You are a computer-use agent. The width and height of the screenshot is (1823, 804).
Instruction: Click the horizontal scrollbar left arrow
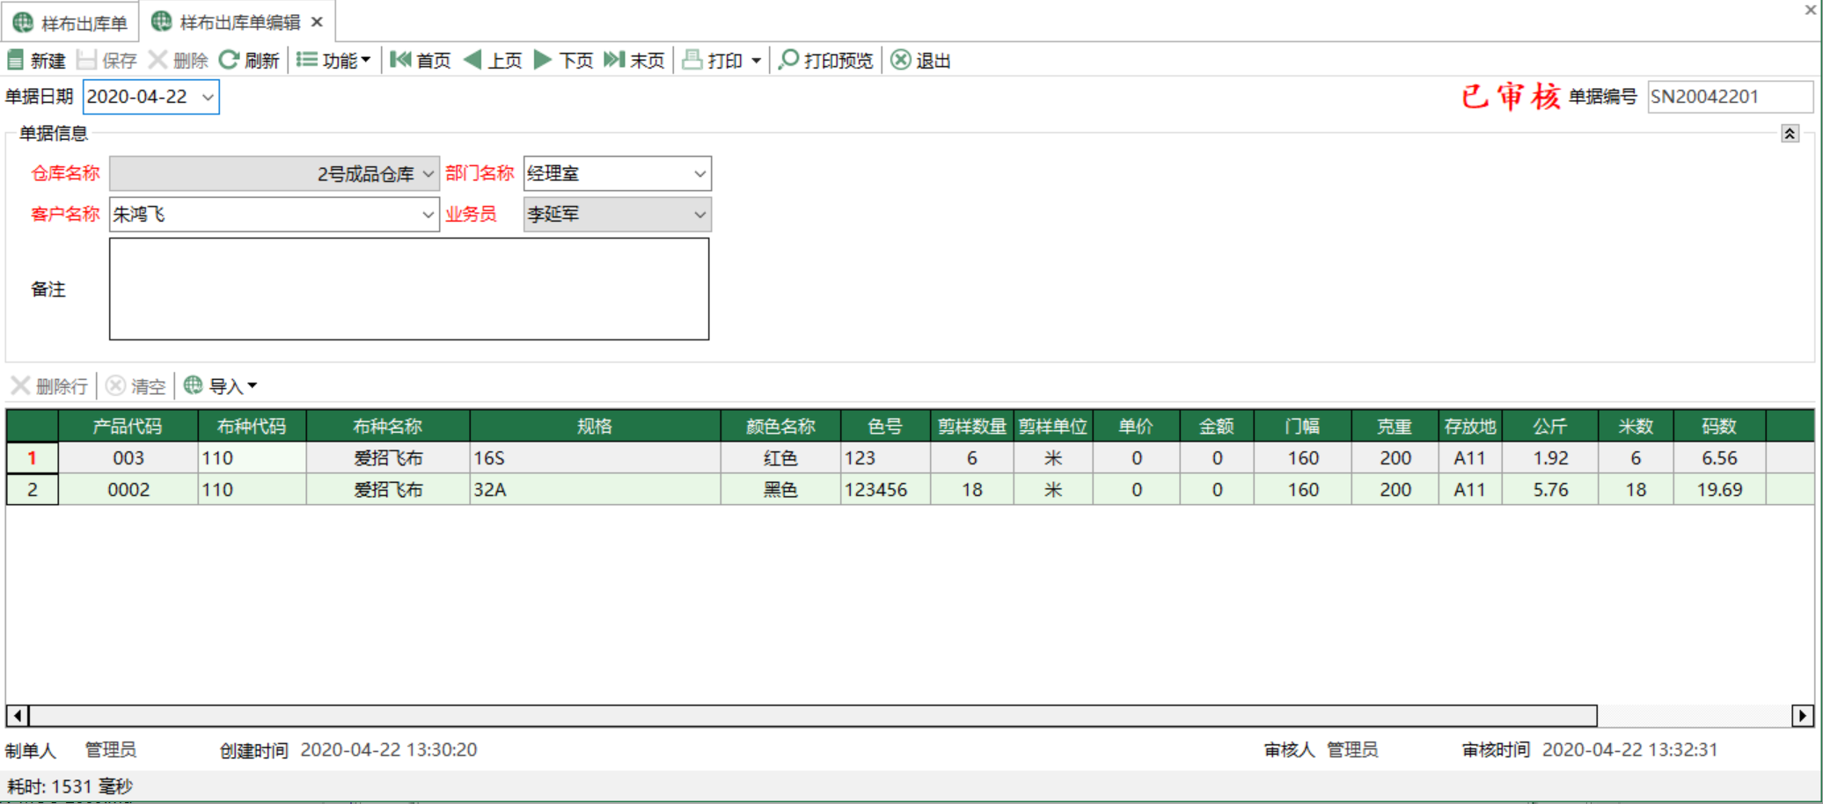(18, 715)
